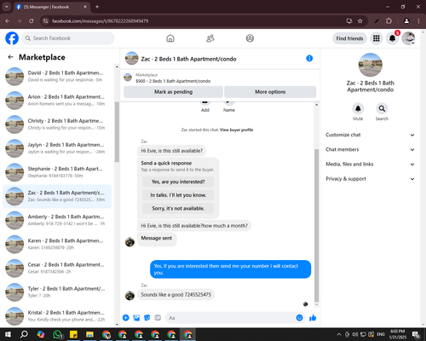Screen dimensions: 426x341
Task: Open Kristal conversation in list
Action: [x=57, y=316]
